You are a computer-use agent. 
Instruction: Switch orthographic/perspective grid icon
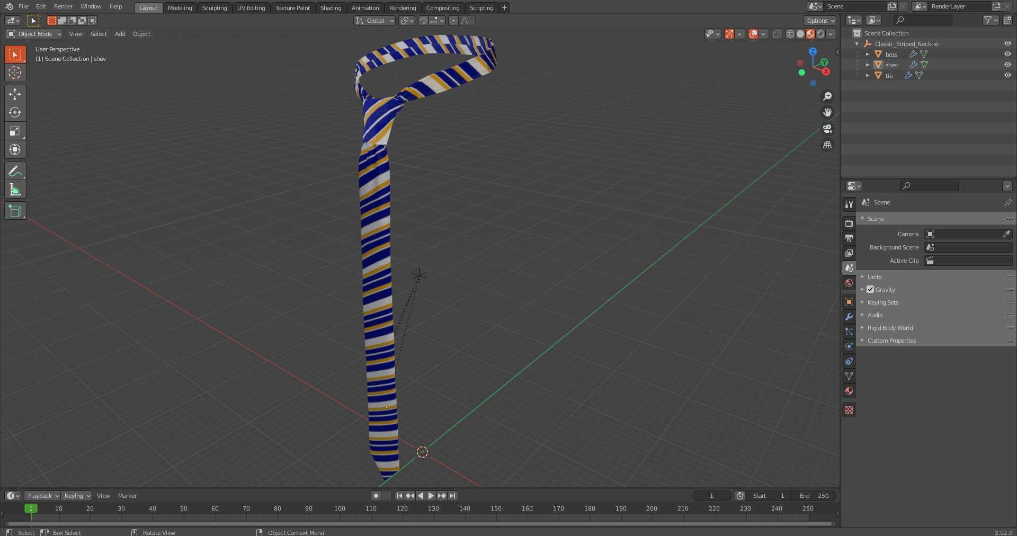(x=827, y=145)
